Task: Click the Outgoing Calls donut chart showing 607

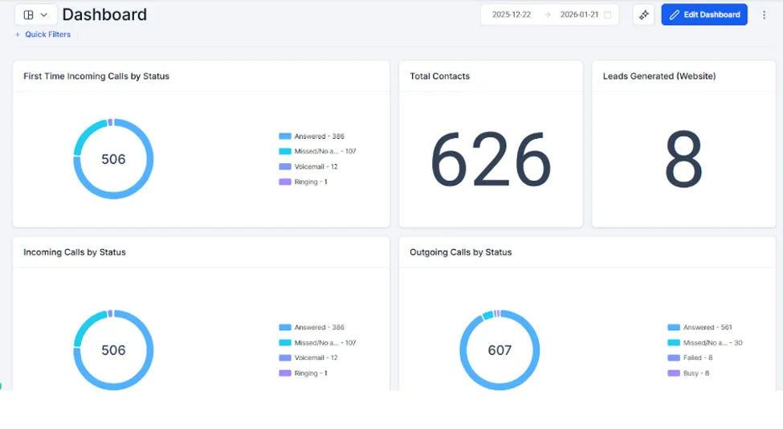Action: [500, 320]
